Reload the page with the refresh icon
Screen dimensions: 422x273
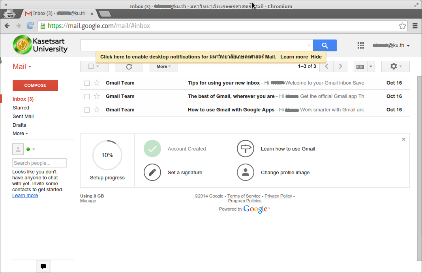coord(30,26)
